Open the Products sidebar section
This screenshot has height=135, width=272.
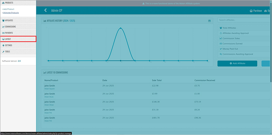pyautogui.click(x=18, y=3)
